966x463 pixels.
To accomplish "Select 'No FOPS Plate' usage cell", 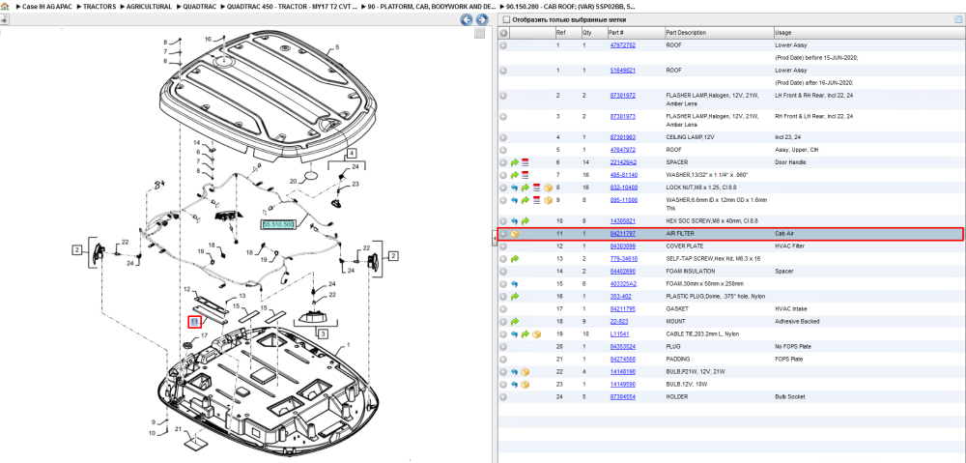I will pos(793,346).
